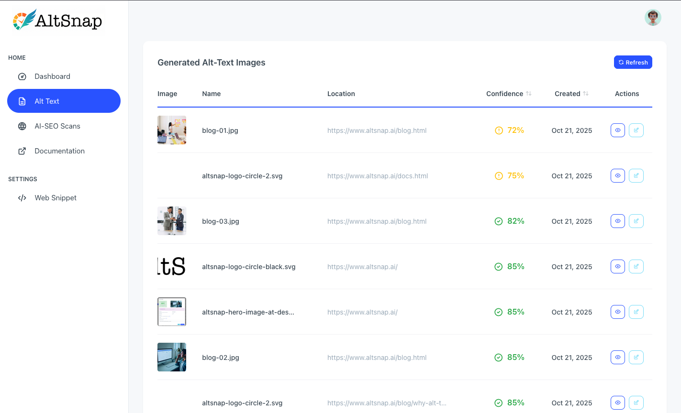This screenshot has height=413, width=681.
Task: Edit the blog-02.jpg entry
Action: point(636,358)
